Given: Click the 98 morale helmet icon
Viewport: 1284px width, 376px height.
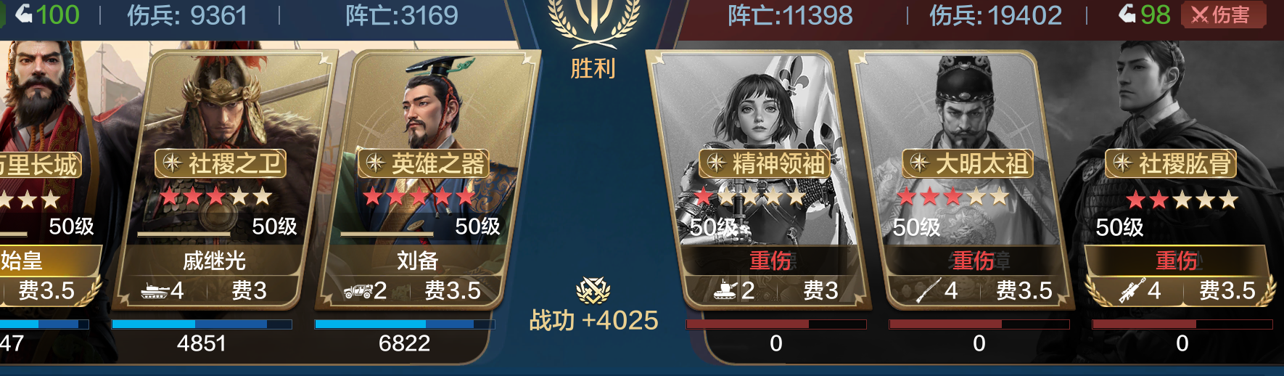Looking at the screenshot, I should point(1127,13).
